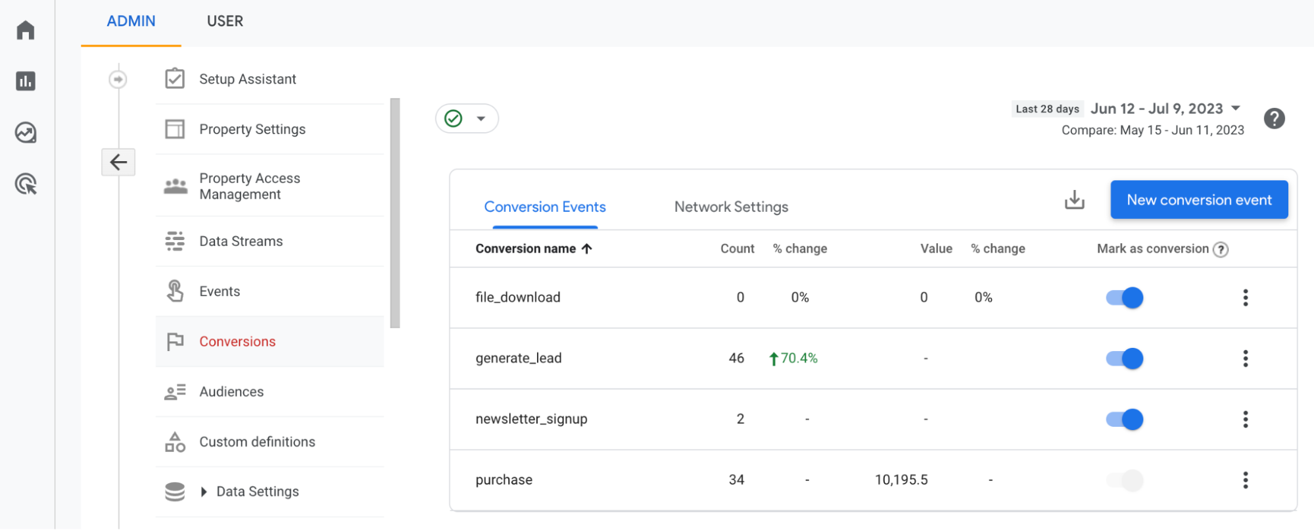
Task: Open more options for file_download row
Action: (1245, 298)
